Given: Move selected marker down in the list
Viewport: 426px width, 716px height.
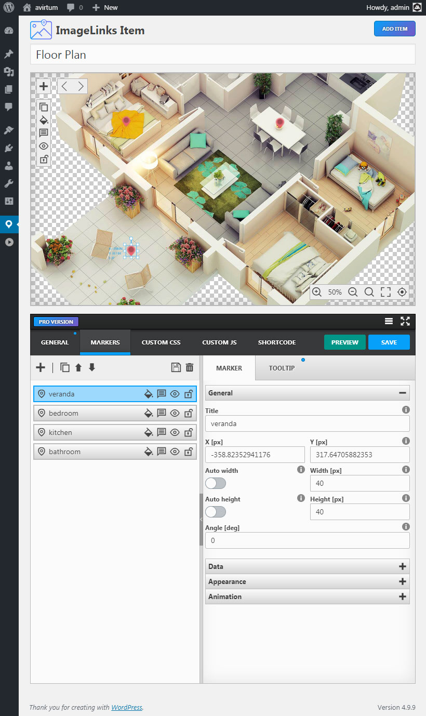Looking at the screenshot, I should click(x=92, y=367).
